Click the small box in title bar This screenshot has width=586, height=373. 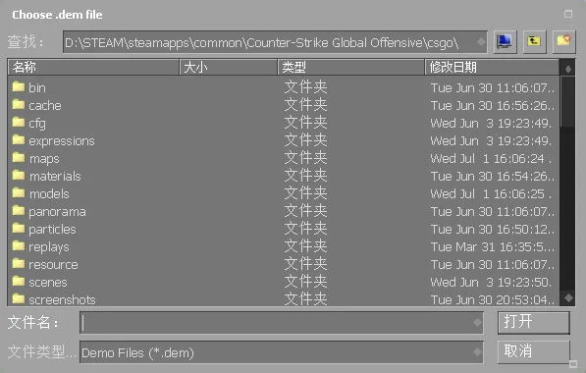click(568, 14)
